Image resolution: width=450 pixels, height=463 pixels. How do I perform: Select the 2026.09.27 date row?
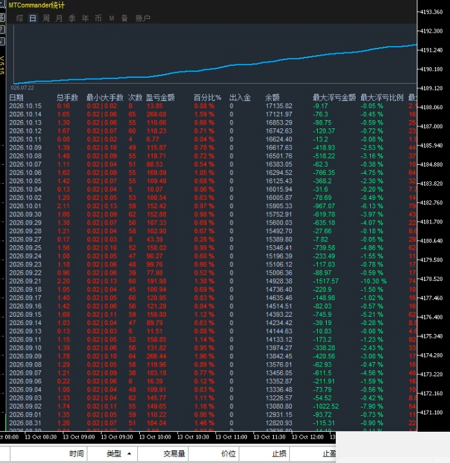pyautogui.click(x=26, y=239)
